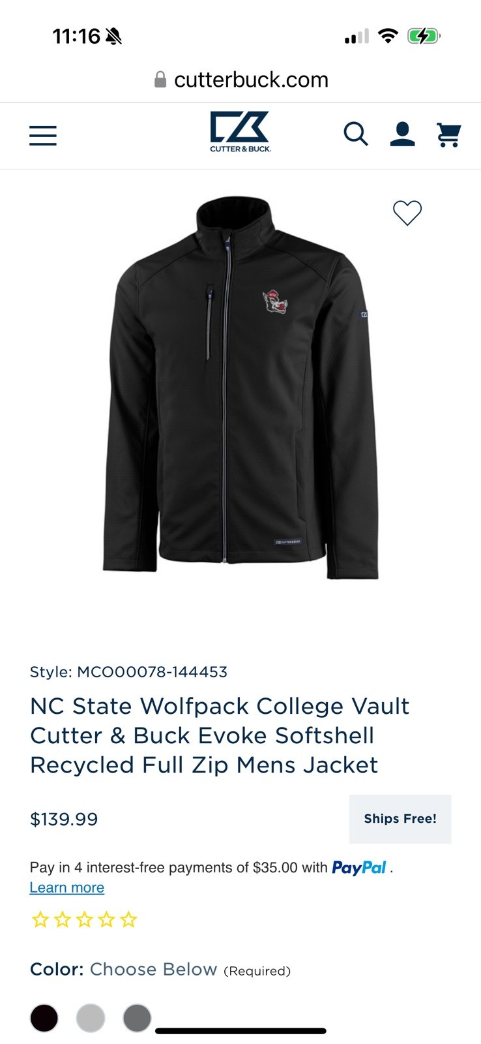Tap the silent mode bell icon
Screen dimensions: 481x1044
(113, 37)
